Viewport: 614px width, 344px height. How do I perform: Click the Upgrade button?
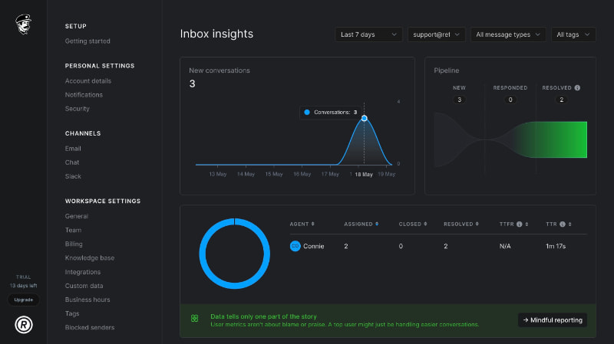[x=24, y=300]
